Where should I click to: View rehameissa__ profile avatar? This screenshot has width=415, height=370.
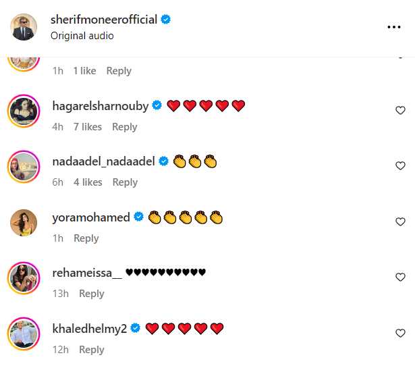click(24, 278)
